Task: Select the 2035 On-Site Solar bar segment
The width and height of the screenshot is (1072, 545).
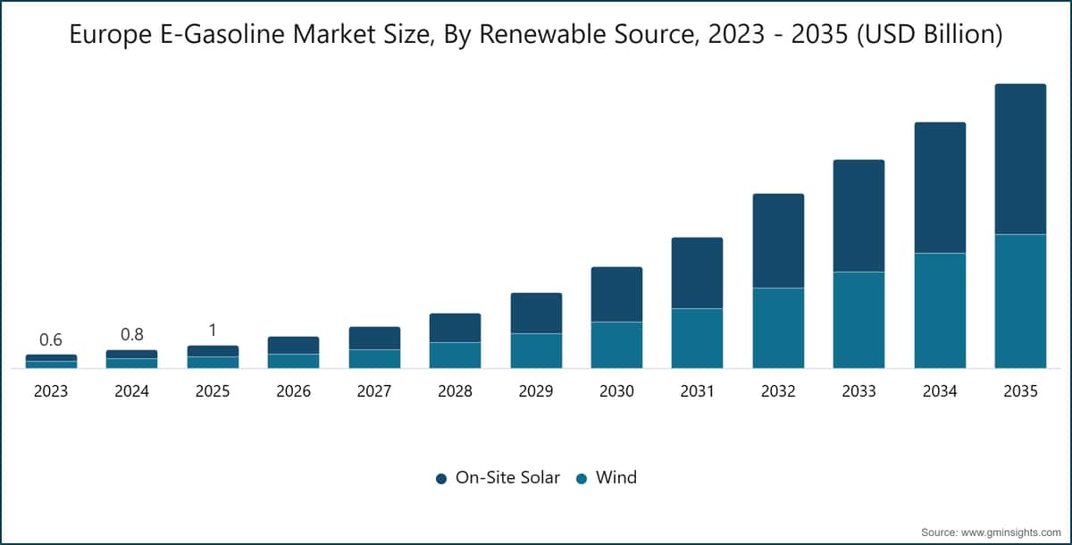Action: 1020,159
